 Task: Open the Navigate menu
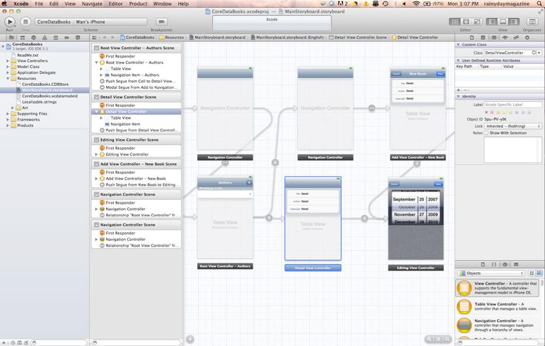(x=92, y=4)
